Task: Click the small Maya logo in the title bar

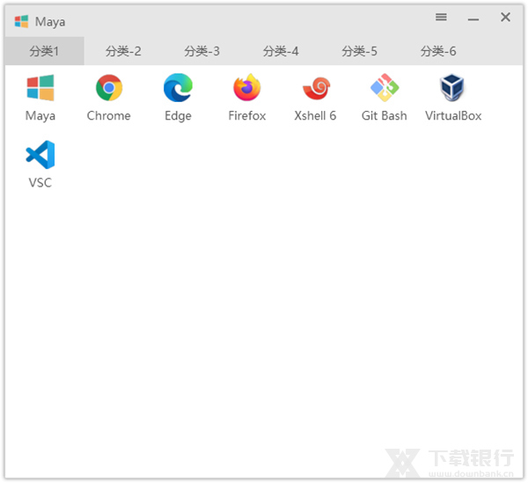Action: click(x=21, y=21)
